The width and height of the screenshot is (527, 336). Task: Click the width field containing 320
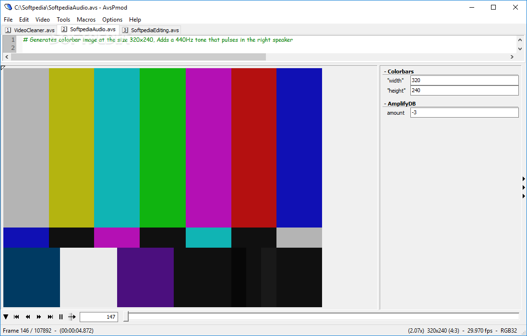(465, 80)
